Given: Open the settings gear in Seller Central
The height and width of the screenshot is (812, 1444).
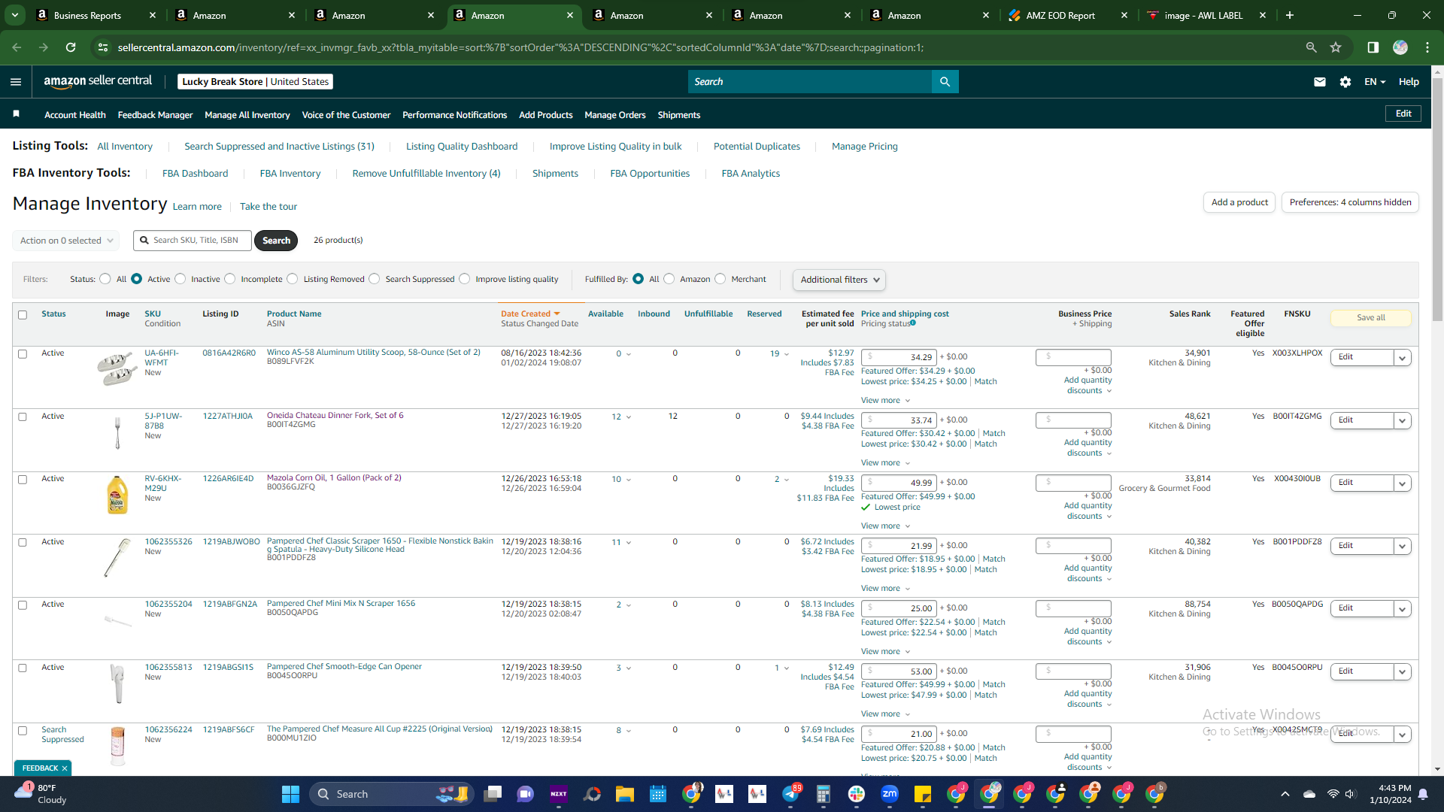Looking at the screenshot, I should 1345,82.
